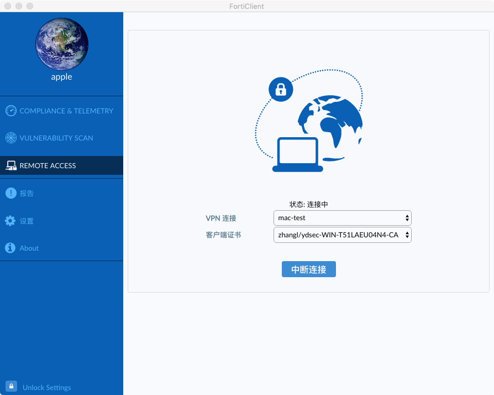Viewport: 494px width, 395px height.
Task: Click the apple username label
Action: 62,77
